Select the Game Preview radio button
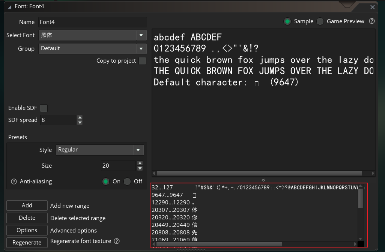 (320, 21)
